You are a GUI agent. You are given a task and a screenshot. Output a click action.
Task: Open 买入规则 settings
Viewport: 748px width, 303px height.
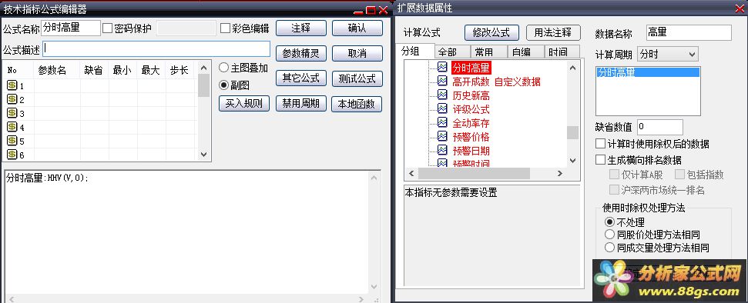pos(244,103)
